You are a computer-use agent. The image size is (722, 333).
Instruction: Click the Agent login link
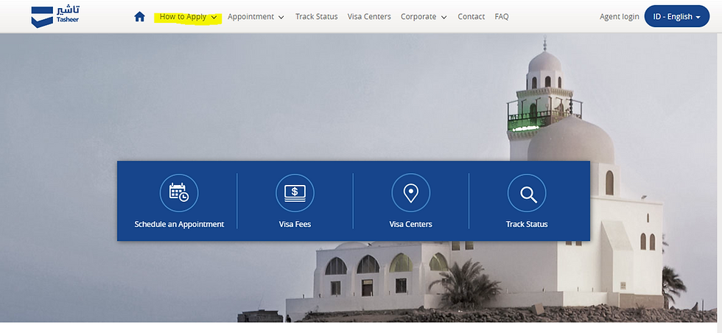click(620, 17)
